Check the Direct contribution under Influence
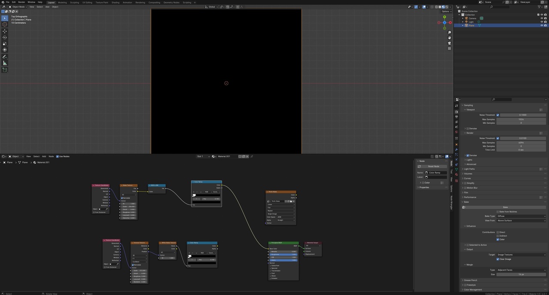 (x=498, y=232)
